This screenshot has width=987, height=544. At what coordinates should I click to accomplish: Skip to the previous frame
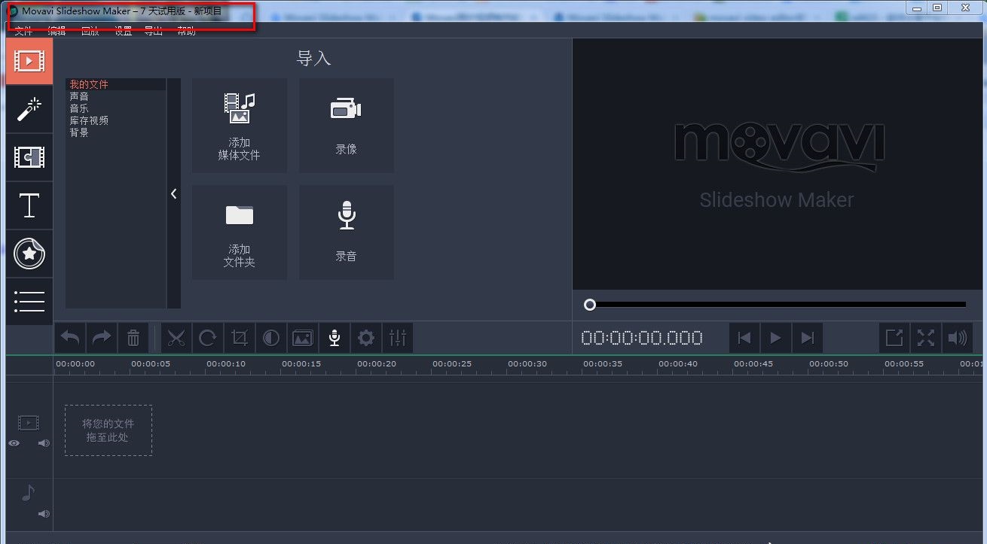(744, 338)
